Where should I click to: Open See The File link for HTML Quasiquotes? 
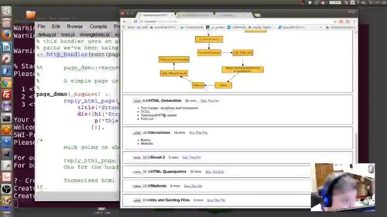point(215,172)
